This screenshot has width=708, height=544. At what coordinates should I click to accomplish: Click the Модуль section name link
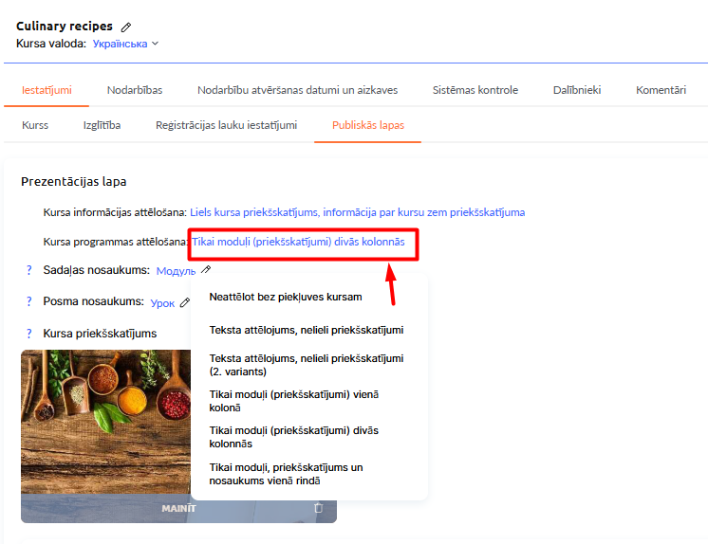click(x=176, y=271)
